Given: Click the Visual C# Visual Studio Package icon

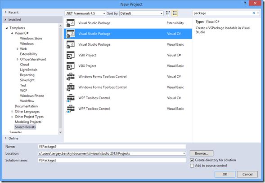Looking at the screenshot, I should point(71,34).
